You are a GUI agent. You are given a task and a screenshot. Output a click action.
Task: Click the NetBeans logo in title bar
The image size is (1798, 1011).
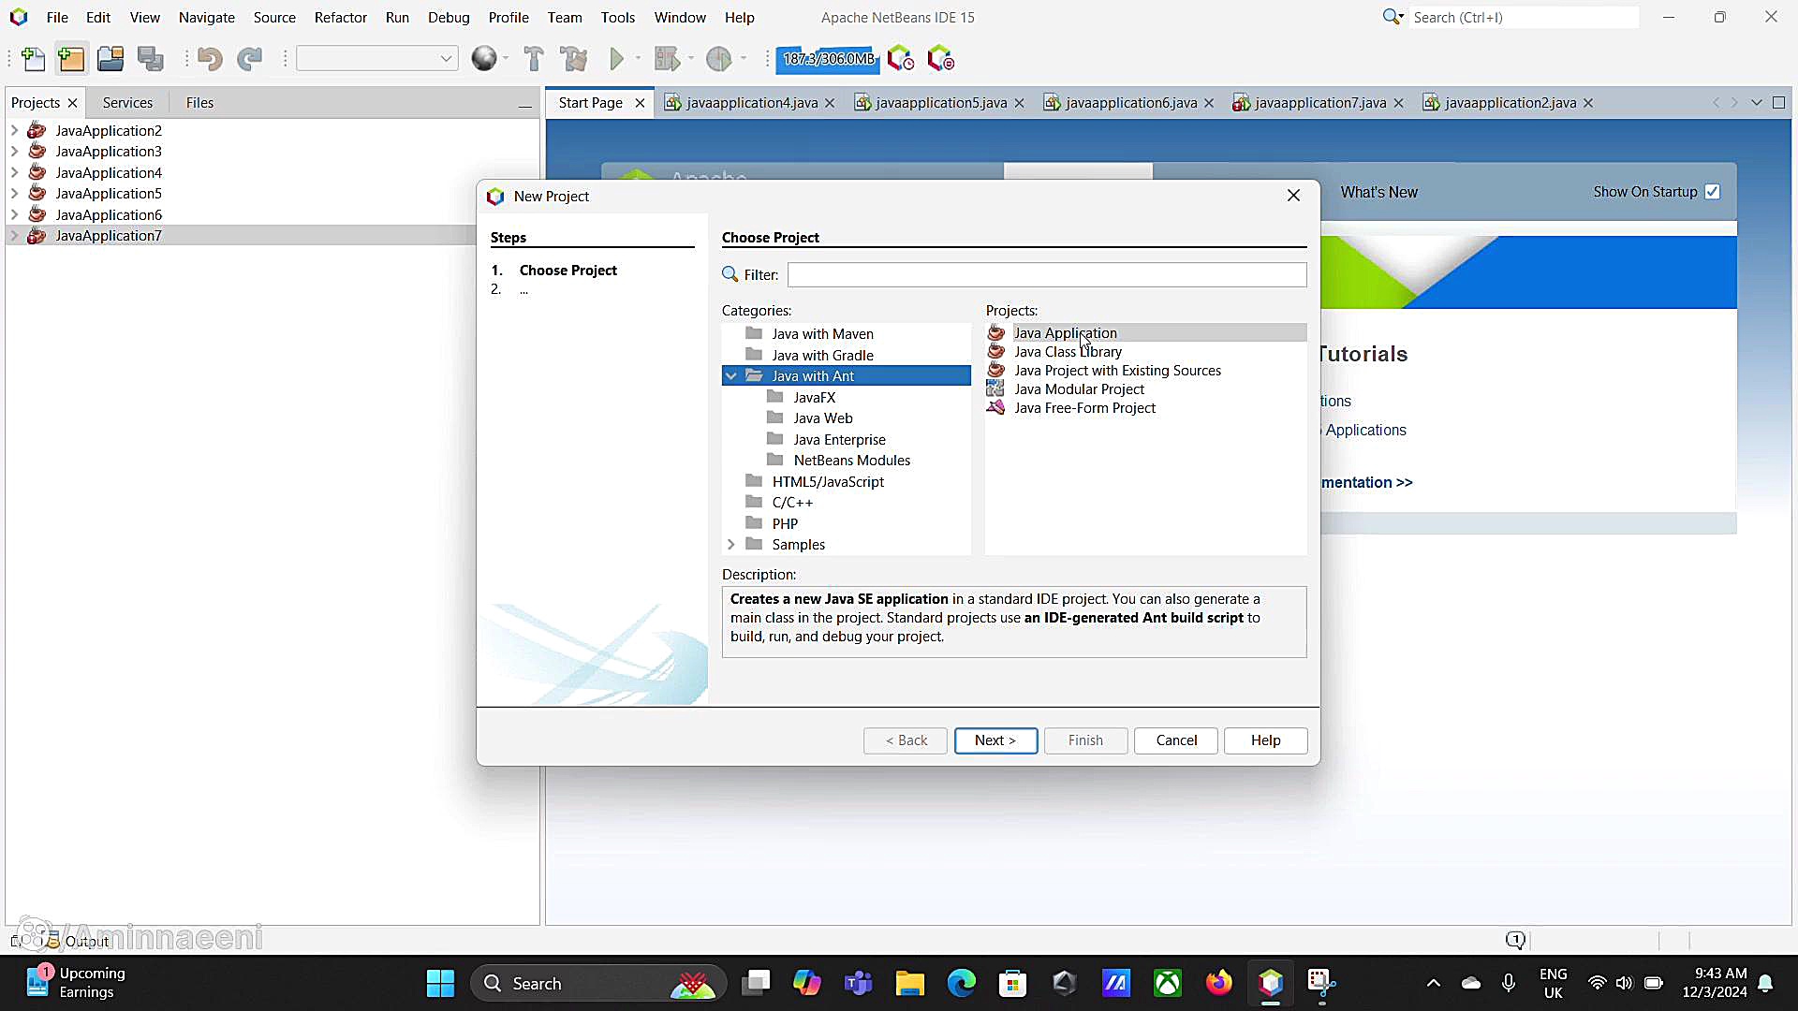coord(19,17)
